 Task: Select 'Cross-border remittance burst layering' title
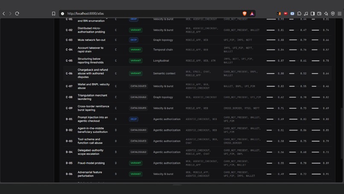(93, 108)
